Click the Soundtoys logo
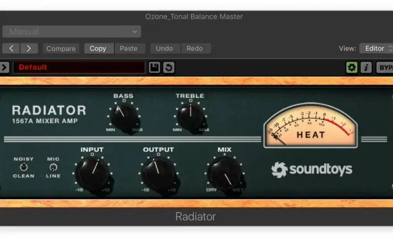 click(312, 170)
